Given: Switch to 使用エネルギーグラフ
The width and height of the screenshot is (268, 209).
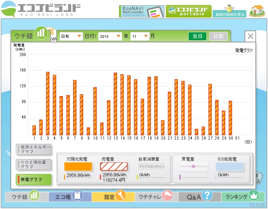Looking at the screenshot, I should coord(34,149).
